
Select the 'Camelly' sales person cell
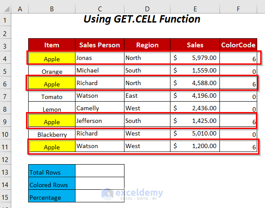pos(100,108)
